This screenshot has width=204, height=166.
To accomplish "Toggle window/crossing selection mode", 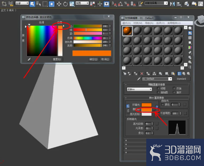I will 52,4.
